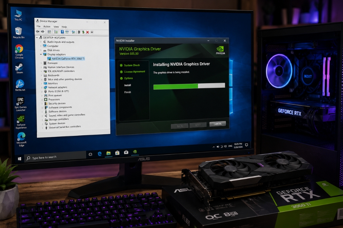Click the System Check installer step
The height and width of the screenshot is (228, 343).
[x=130, y=65]
